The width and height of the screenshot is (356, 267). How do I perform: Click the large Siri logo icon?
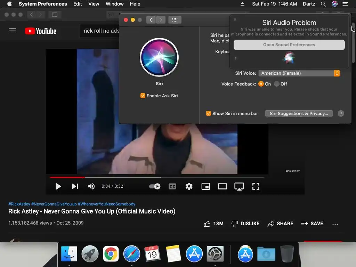159,57
